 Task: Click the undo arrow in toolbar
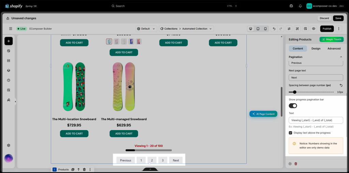274,29
